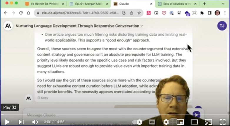
Task: Skip to the next video
Action: tap(21, 122)
